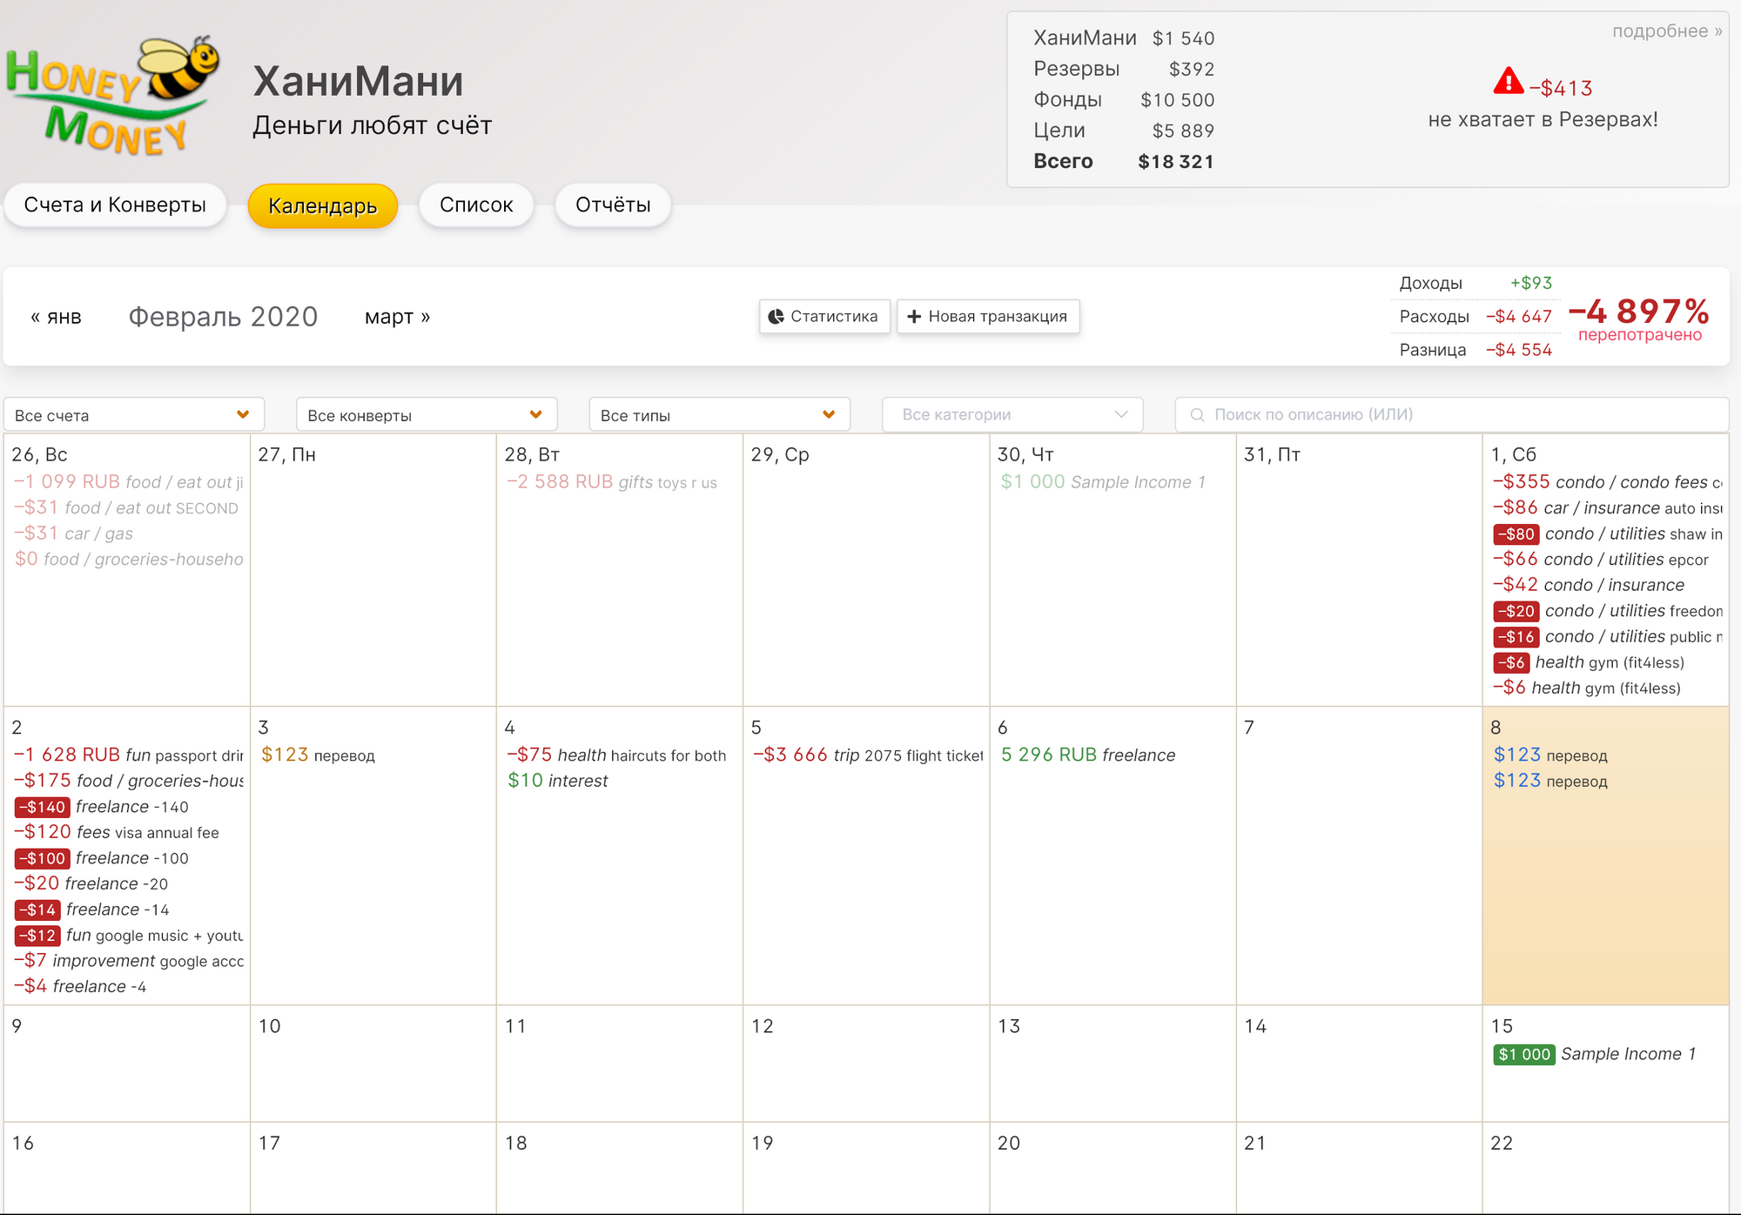Click the green $1 000 Sample Income badge
Screen dimensions: 1741x1215
[x=1523, y=1055]
